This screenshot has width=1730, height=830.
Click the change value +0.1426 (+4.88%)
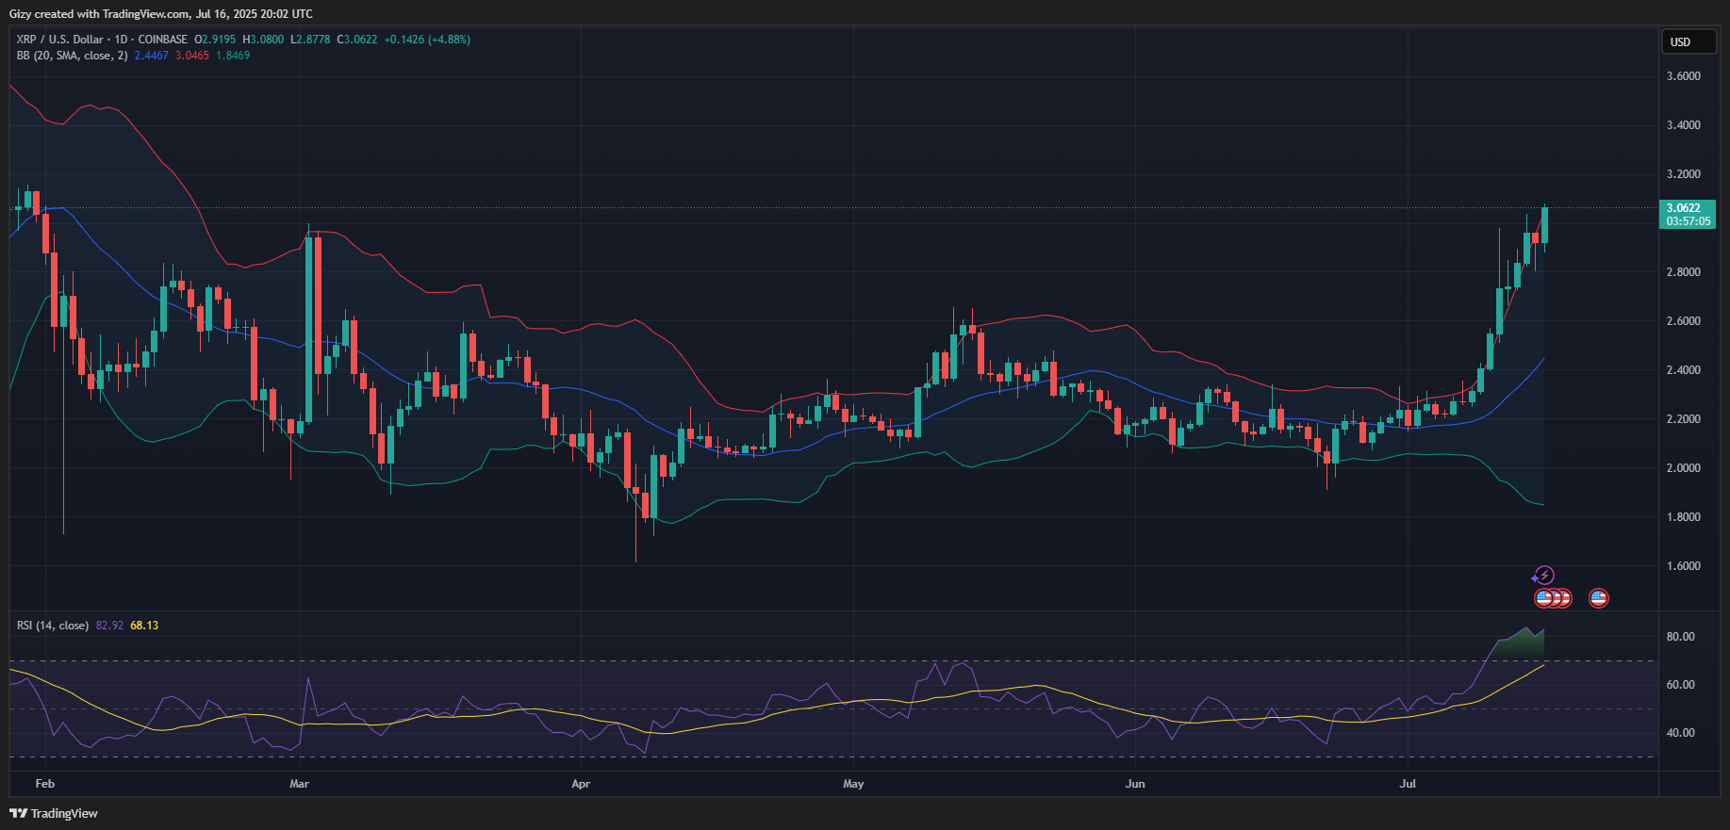[427, 40]
